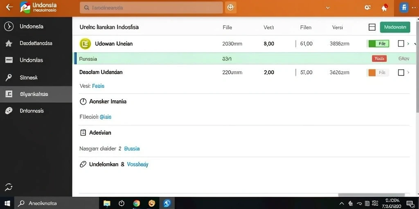Expand the chevron at end of Udowan Uncian row
419x209 pixels.
pos(408,44)
